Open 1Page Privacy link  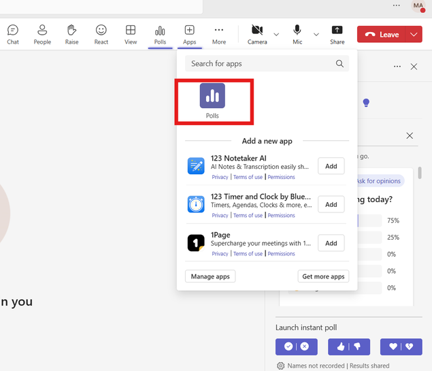(x=220, y=254)
